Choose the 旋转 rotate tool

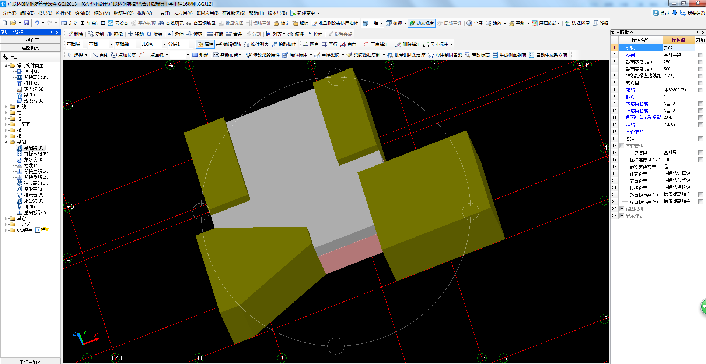click(154, 34)
